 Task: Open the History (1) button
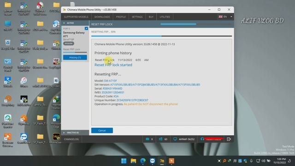(75, 57)
